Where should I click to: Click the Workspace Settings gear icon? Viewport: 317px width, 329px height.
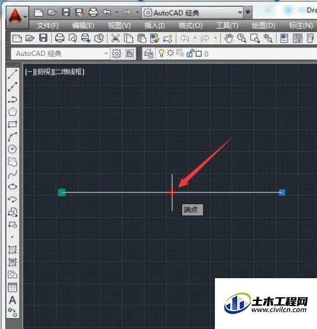(x=117, y=53)
